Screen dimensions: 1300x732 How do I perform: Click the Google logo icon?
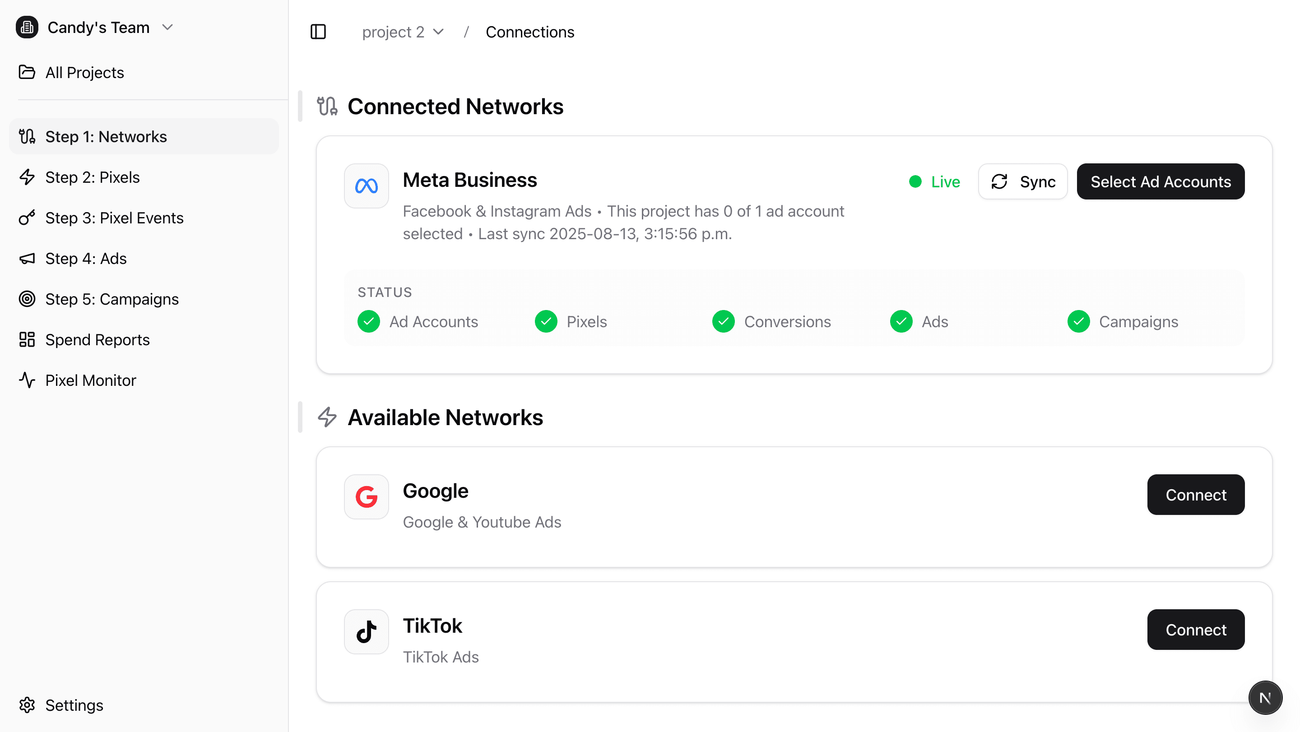[x=367, y=496]
